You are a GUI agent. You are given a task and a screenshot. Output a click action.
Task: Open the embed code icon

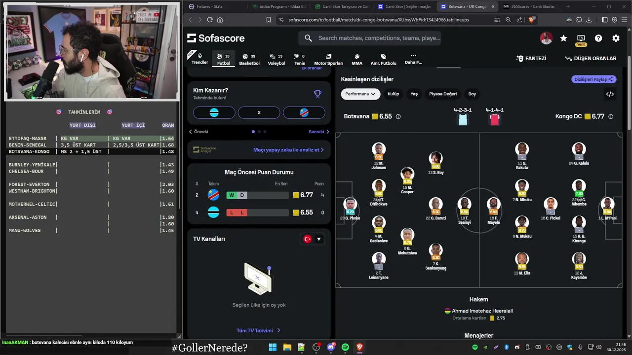[610, 94]
